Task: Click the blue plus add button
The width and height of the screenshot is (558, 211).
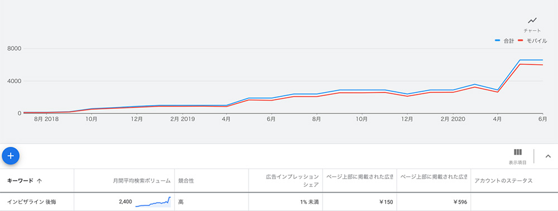Action: tap(11, 156)
